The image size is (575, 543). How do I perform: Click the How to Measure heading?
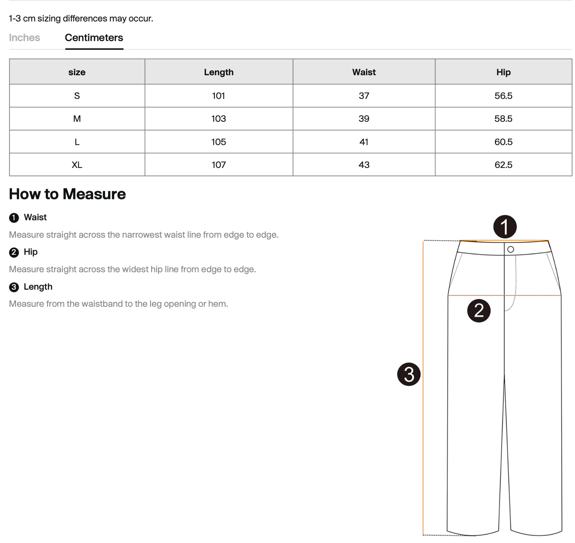coord(67,194)
